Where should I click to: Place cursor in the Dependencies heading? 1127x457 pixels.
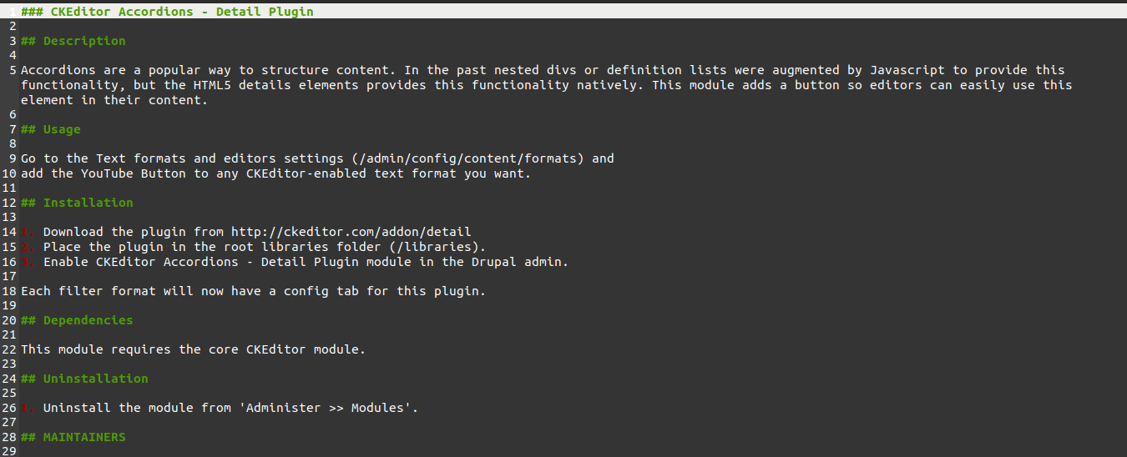(88, 320)
